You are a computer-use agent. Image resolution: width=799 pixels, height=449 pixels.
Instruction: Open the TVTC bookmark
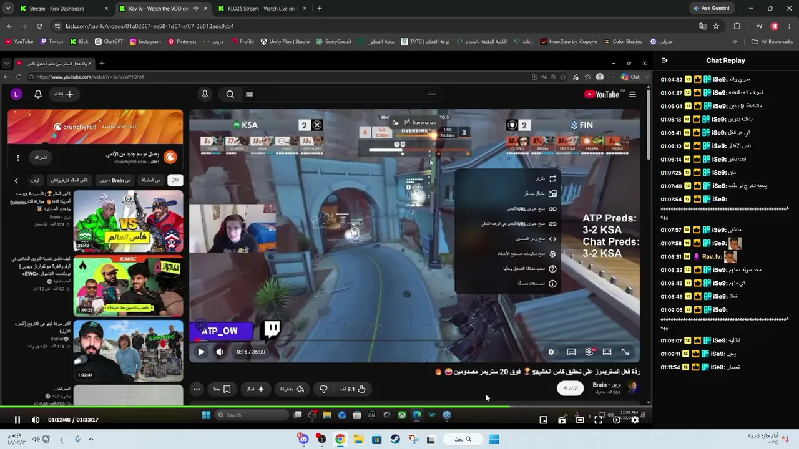click(425, 42)
